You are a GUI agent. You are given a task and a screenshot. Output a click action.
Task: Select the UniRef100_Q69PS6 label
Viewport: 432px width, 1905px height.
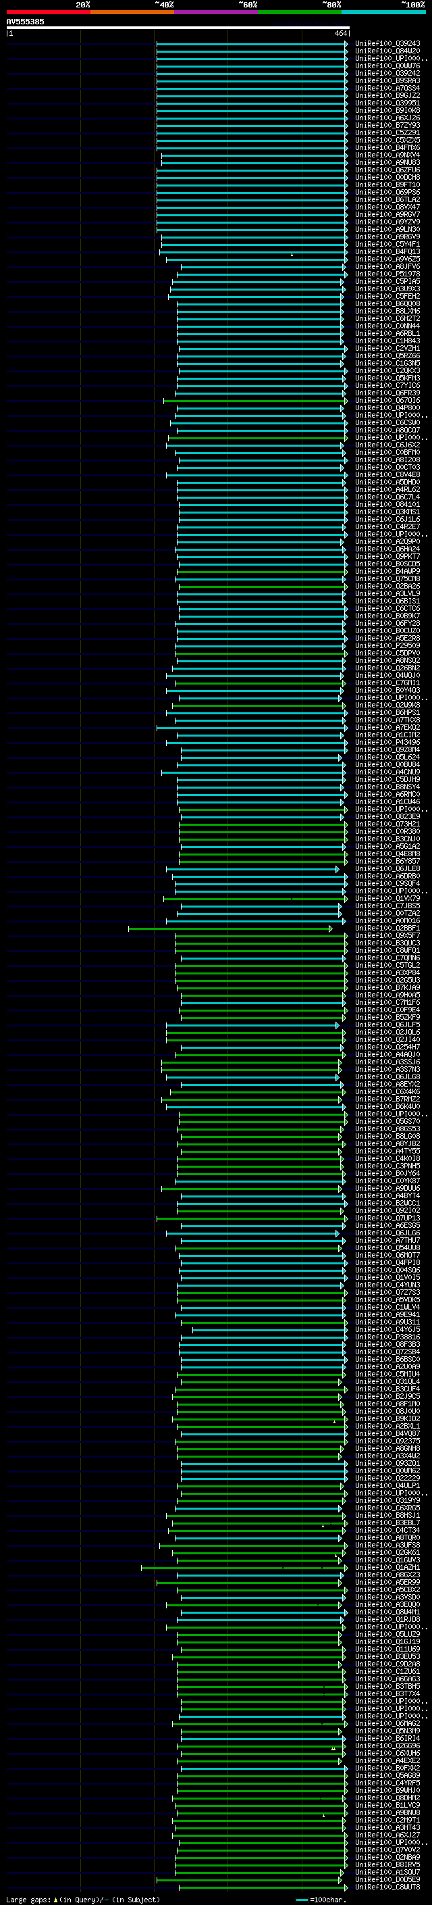(x=387, y=193)
